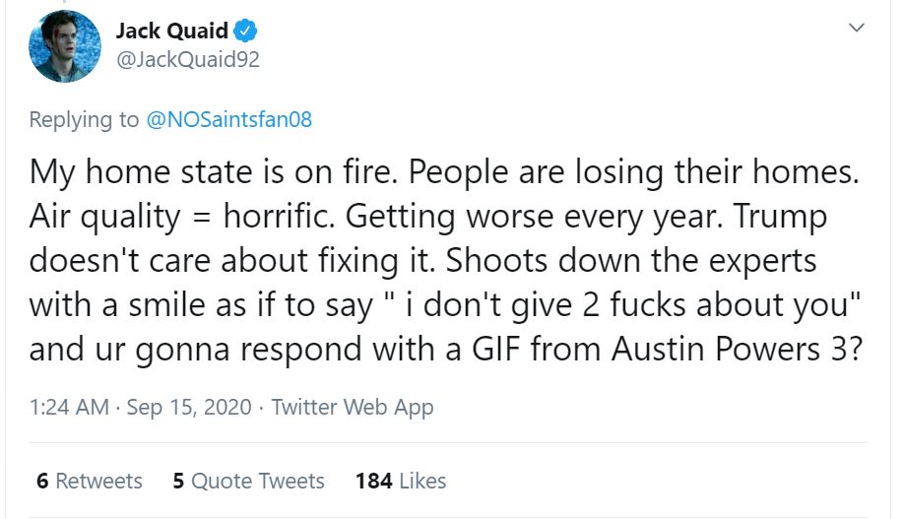
Task: Open the Jack Quaid display name link
Action: (x=171, y=31)
